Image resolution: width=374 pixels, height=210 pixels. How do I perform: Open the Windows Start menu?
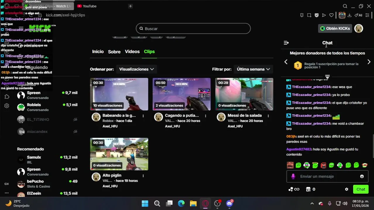145,203
